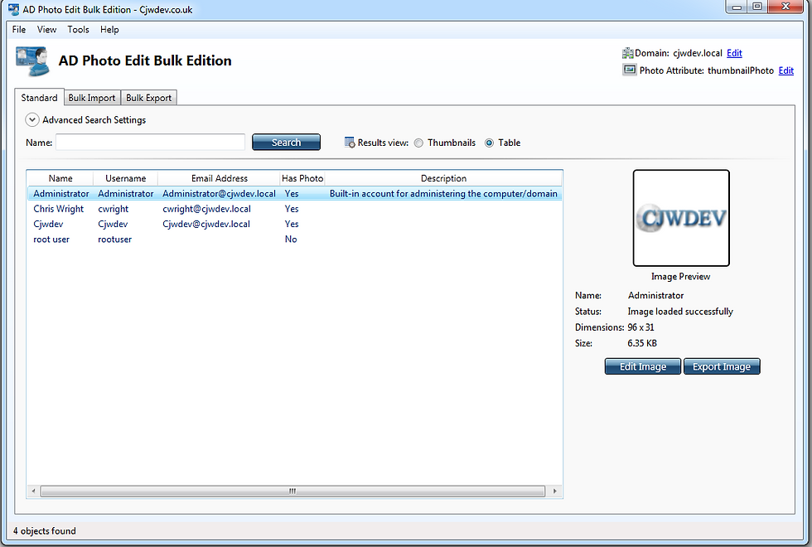Open the View menu
This screenshot has height=547, width=812.
click(46, 30)
